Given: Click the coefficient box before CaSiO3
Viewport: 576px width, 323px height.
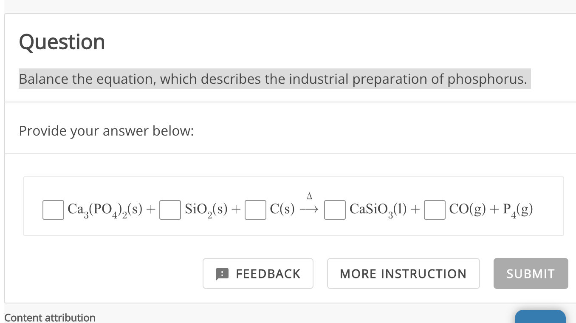Looking at the screenshot, I should pyautogui.click(x=335, y=210).
